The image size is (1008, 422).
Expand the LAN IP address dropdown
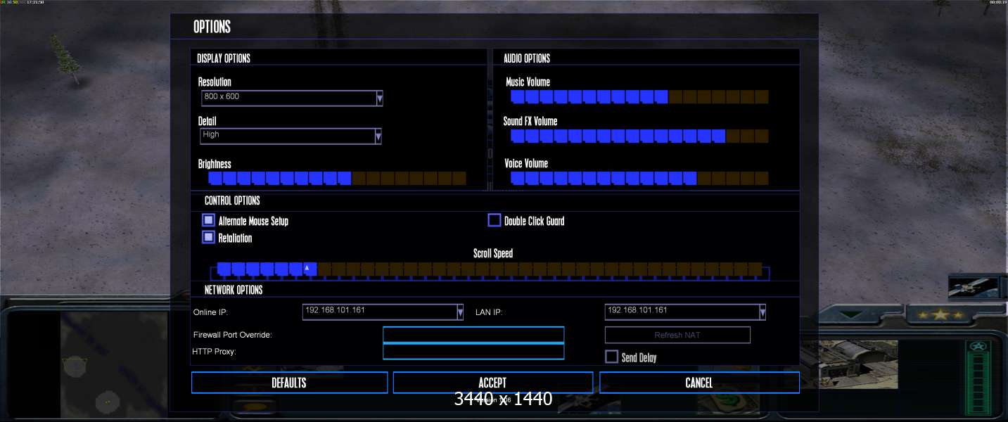pos(685,311)
